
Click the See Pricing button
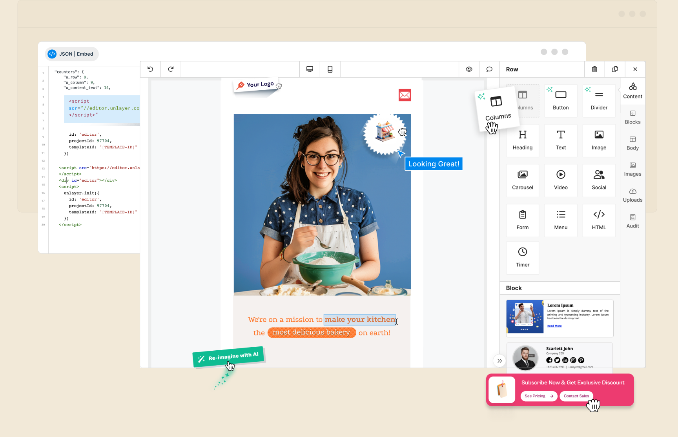click(x=539, y=396)
